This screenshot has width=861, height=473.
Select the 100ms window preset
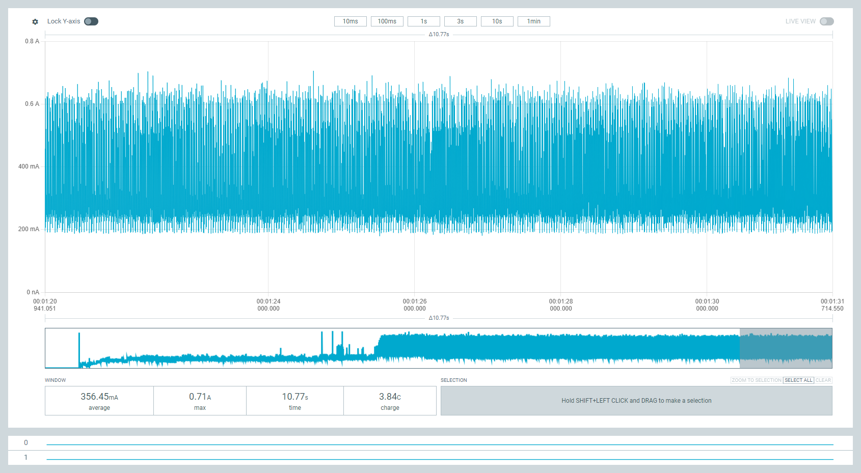click(x=387, y=21)
